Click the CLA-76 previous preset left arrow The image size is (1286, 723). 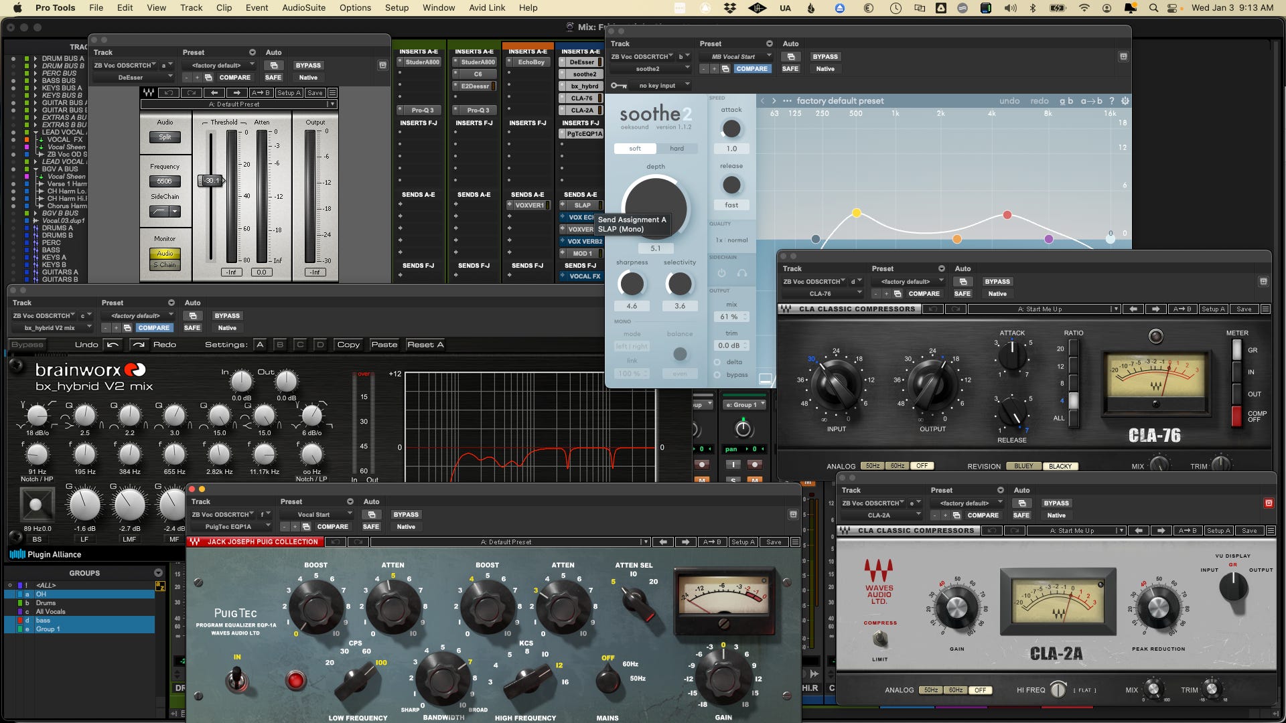(1133, 309)
